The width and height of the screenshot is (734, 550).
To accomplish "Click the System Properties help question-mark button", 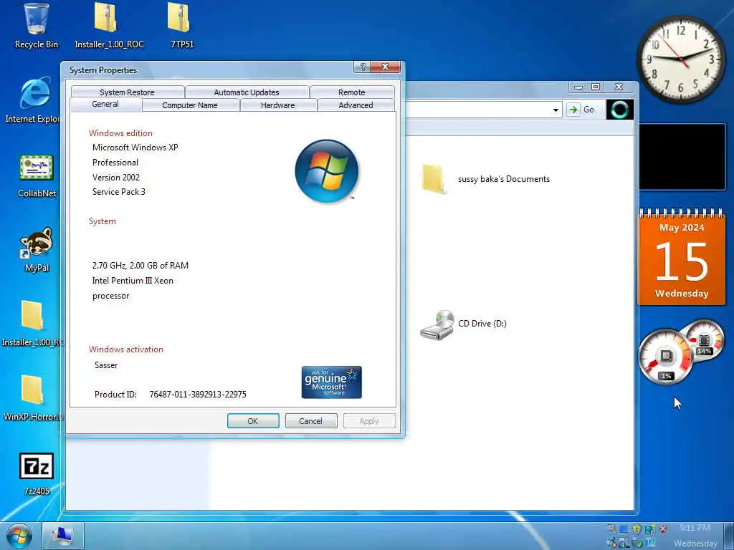I will [x=362, y=67].
